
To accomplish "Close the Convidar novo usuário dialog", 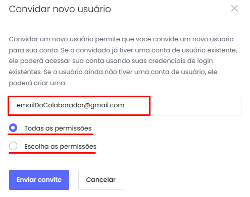I will click(x=234, y=8).
